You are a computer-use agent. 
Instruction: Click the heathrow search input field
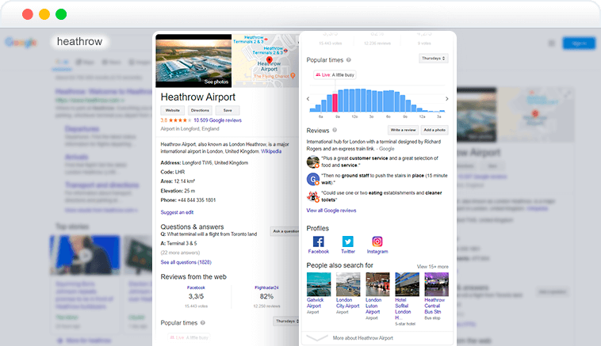pos(80,41)
